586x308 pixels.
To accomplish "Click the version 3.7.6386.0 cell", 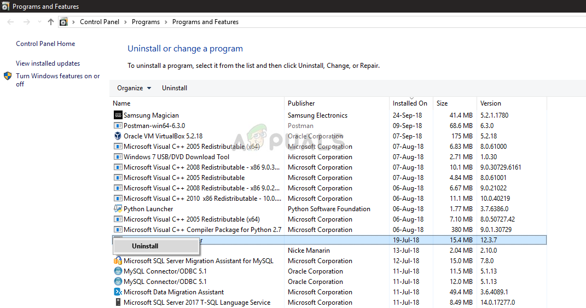I will [495, 209].
